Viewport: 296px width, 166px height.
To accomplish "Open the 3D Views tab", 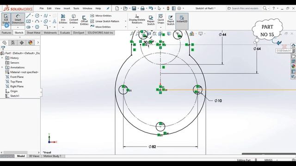I will (34, 156).
